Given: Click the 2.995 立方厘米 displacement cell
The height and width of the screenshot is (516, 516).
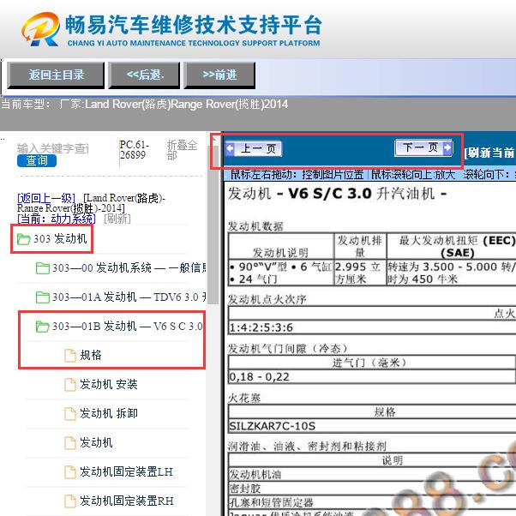Looking at the screenshot, I should click(360, 273).
